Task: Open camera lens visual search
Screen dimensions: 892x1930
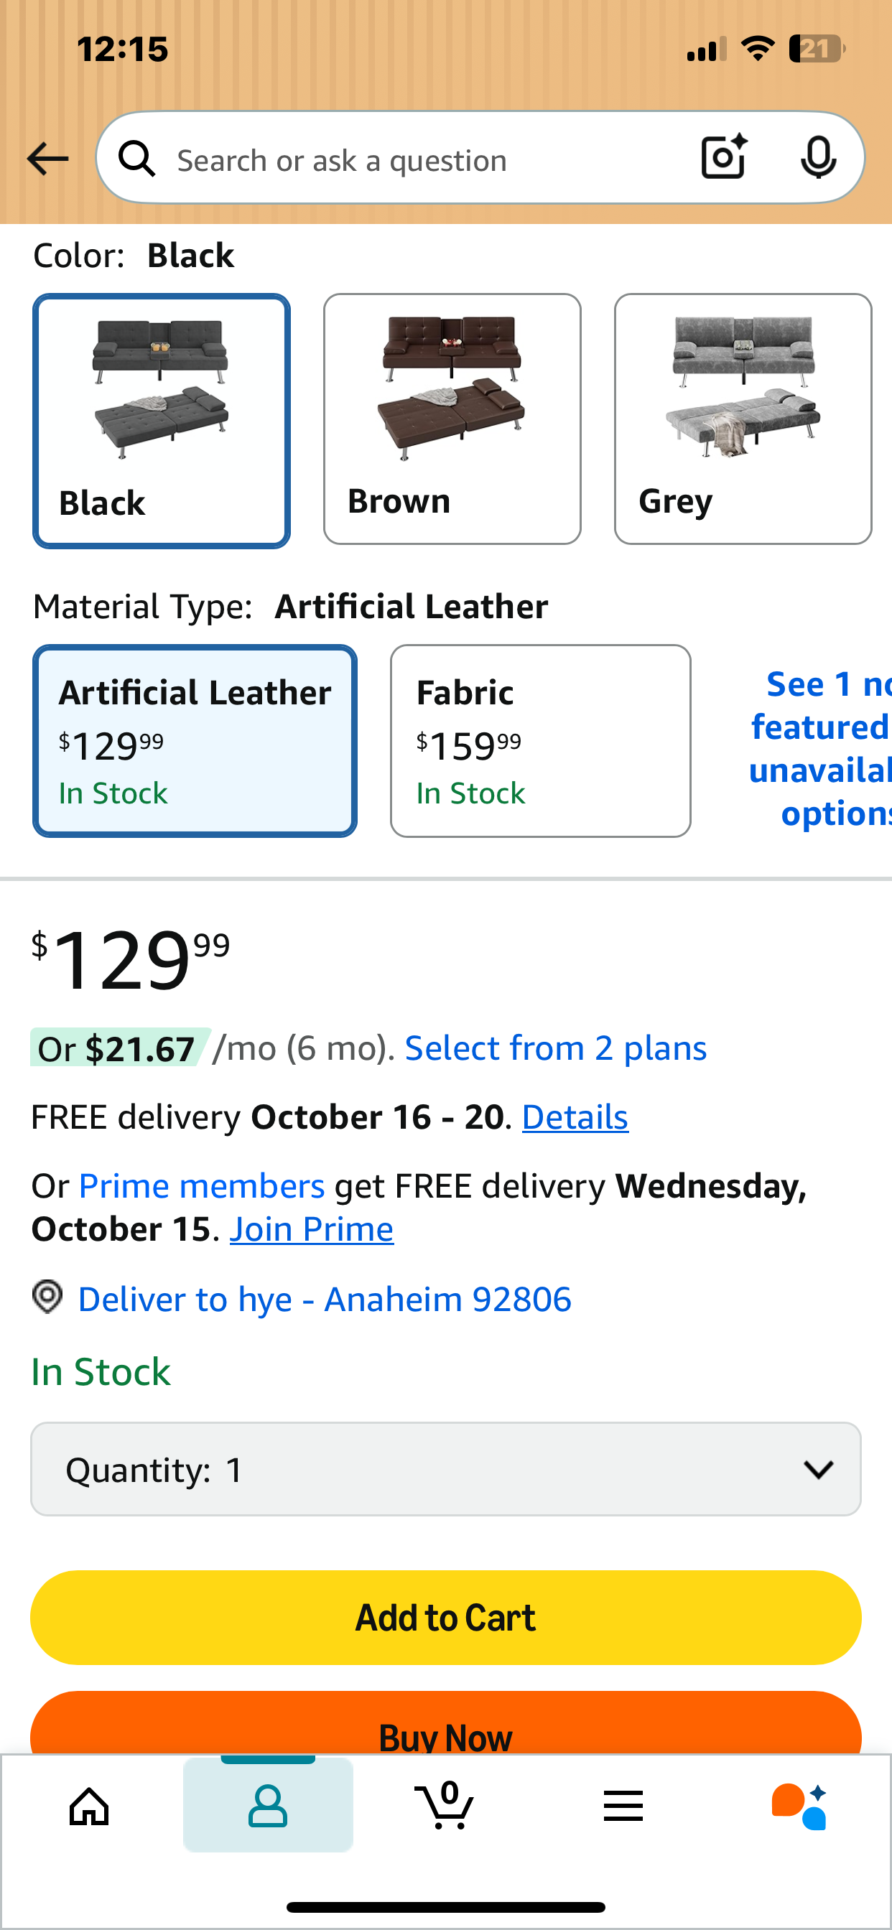Action: [723, 158]
